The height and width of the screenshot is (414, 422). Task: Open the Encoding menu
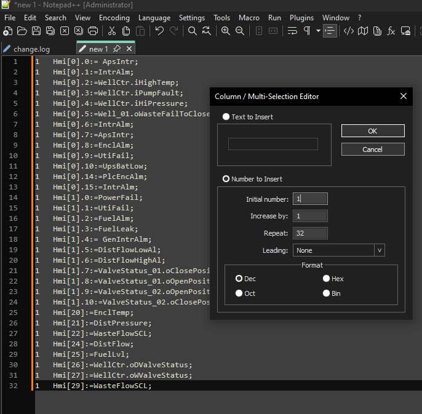114,18
